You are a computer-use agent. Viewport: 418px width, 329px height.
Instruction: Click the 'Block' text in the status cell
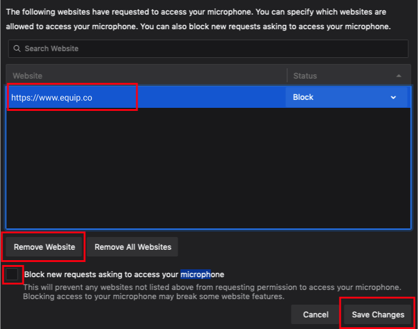click(x=303, y=97)
